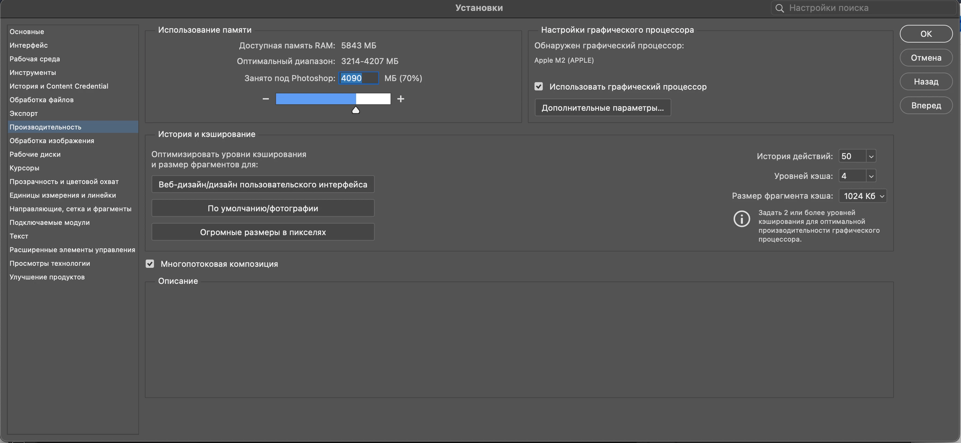Click the search magnifier icon

tap(779, 8)
